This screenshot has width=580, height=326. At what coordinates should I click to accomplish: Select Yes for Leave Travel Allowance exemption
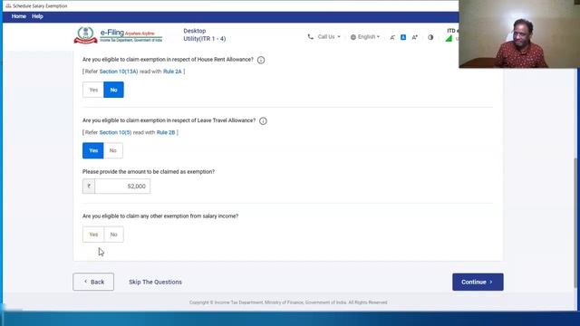[x=93, y=151]
